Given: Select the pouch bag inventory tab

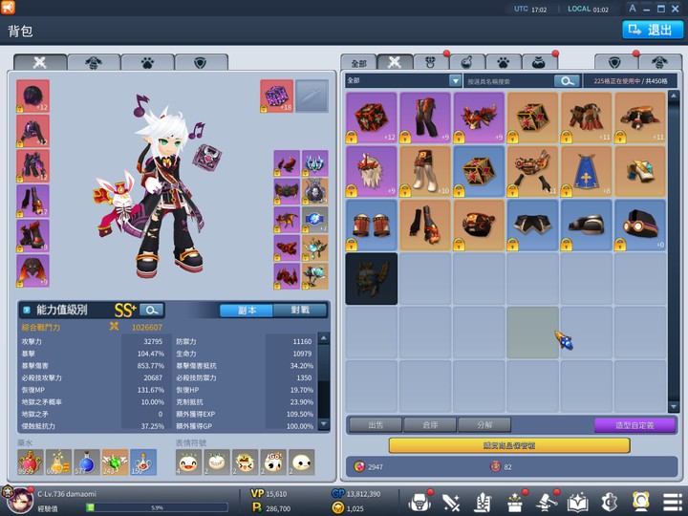Looking at the screenshot, I should 540,63.
